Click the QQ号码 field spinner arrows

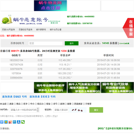[x=38, y=110]
